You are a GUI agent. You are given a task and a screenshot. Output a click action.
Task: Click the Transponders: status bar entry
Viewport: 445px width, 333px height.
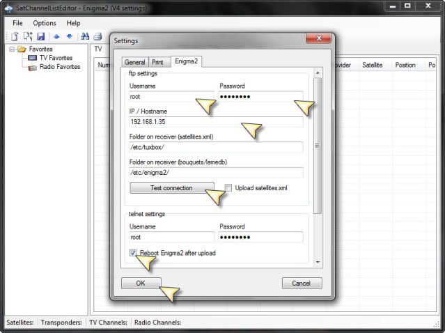(61, 323)
